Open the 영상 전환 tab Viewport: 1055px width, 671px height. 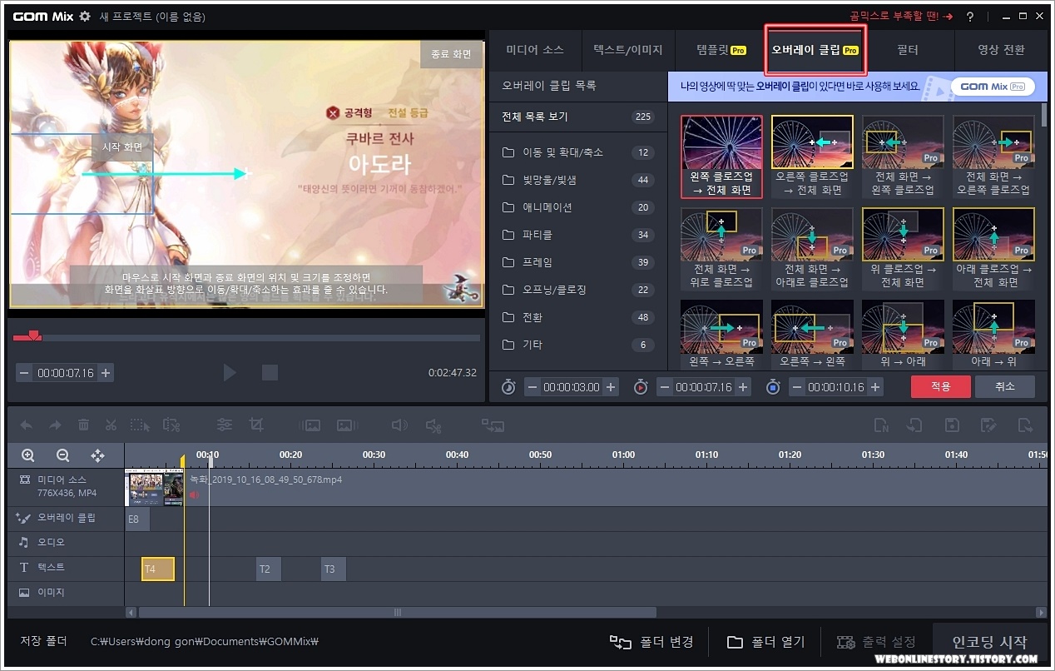click(1001, 50)
